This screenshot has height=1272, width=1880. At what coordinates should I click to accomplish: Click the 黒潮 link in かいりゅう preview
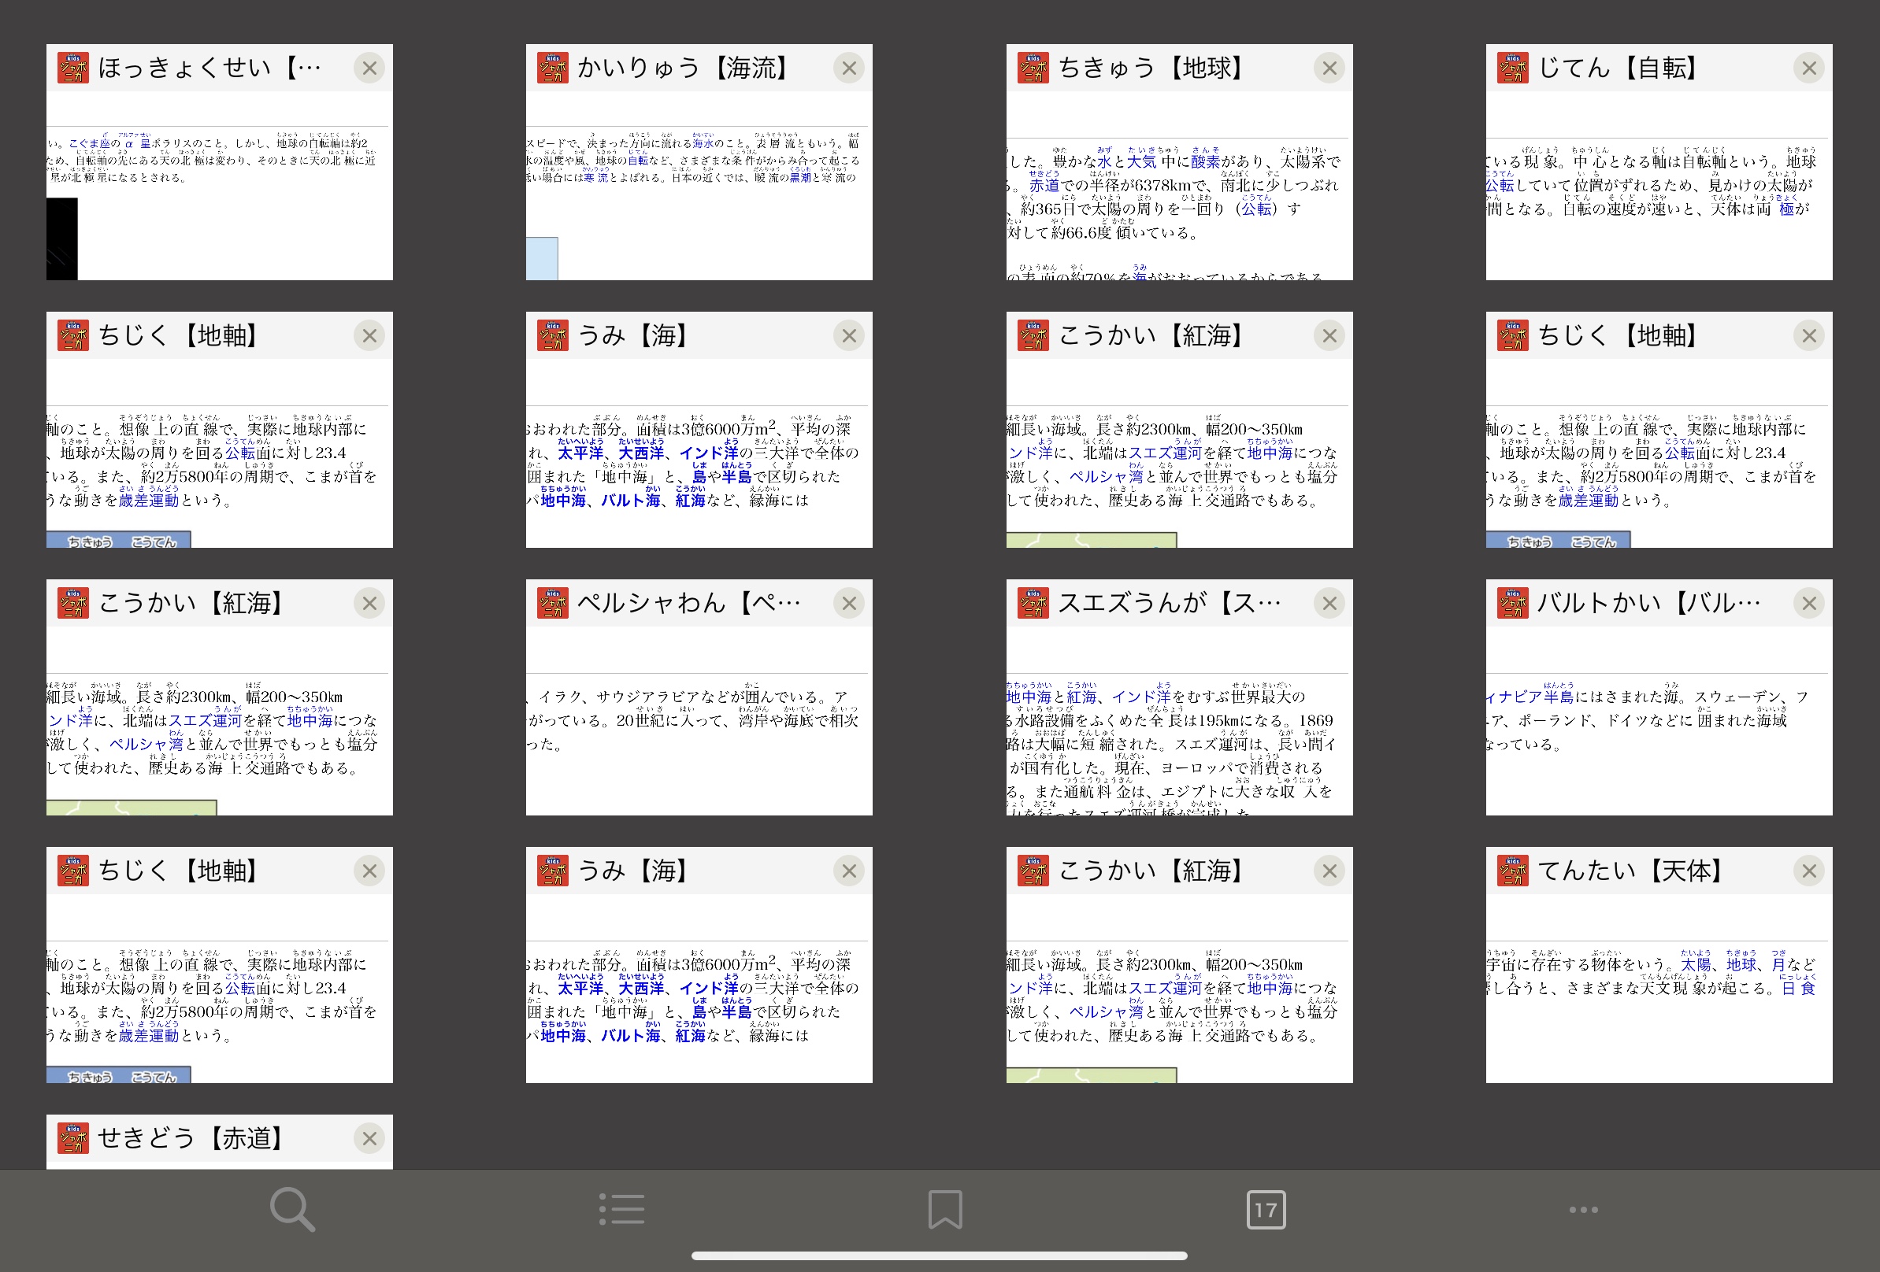pyautogui.click(x=800, y=177)
